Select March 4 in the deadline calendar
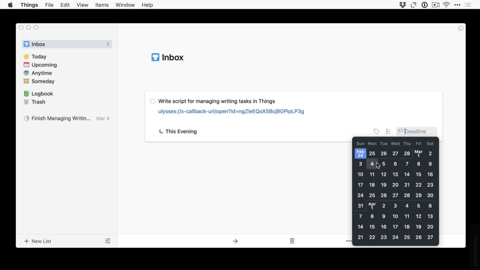 (x=372, y=164)
